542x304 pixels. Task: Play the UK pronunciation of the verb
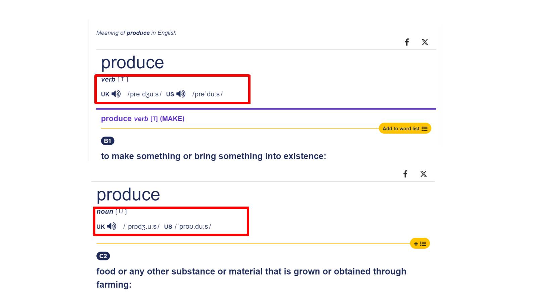pos(116,94)
